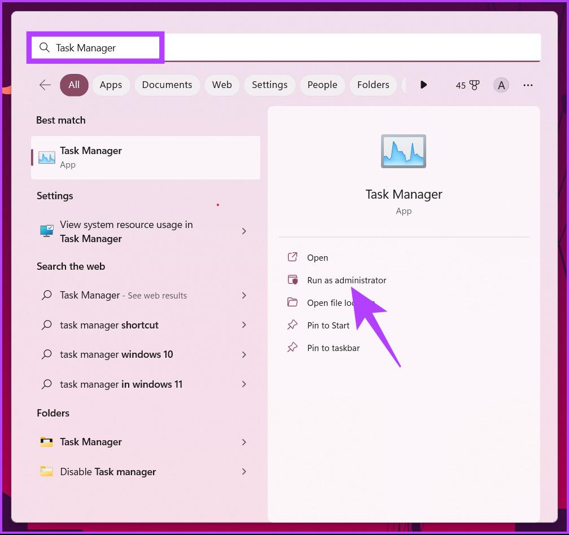Expand the task manager in windows 11 chevron
Screen dimensions: 569x535
click(244, 384)
